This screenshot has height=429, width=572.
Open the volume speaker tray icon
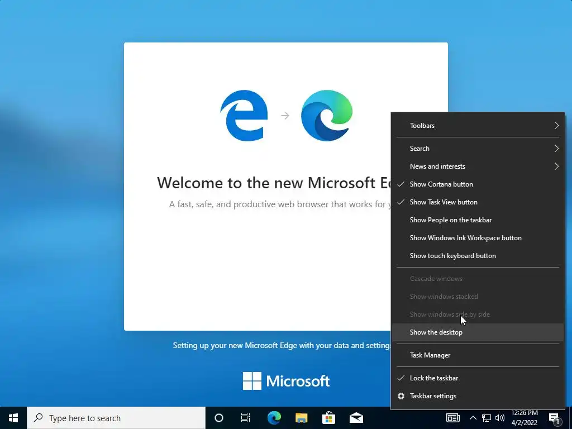point(500,418)
